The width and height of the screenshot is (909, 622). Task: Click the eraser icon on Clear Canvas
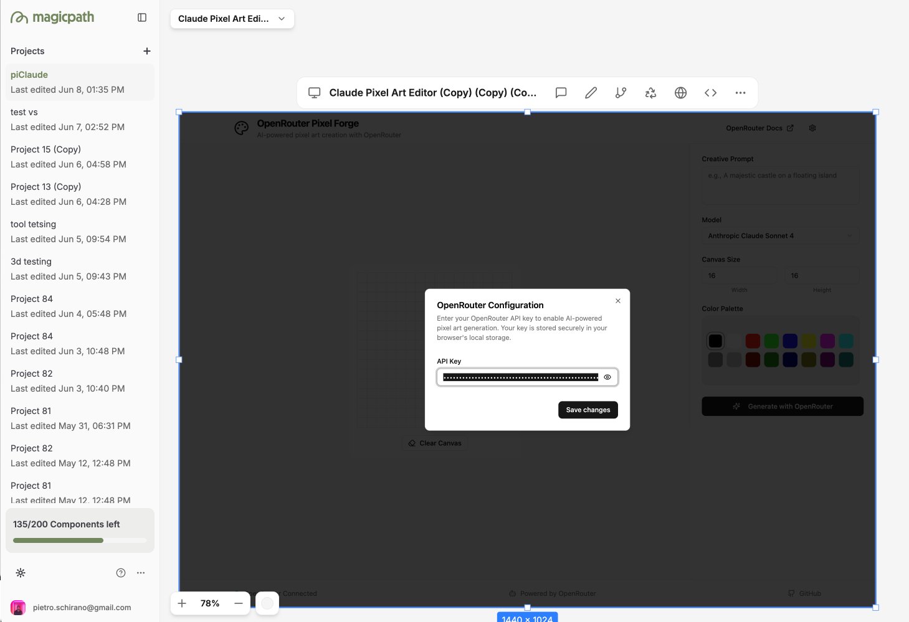click(x=412, y=443)
